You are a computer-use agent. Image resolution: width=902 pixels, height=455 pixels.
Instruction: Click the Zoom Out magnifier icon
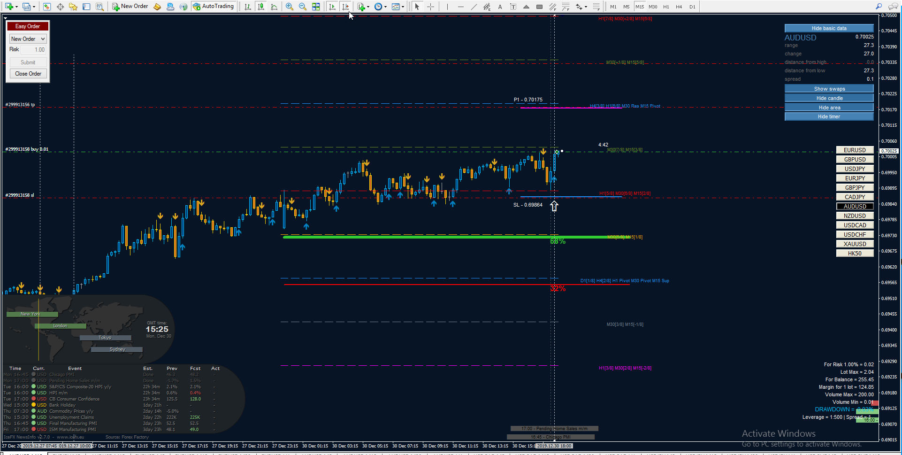click(x=303, y=7)
